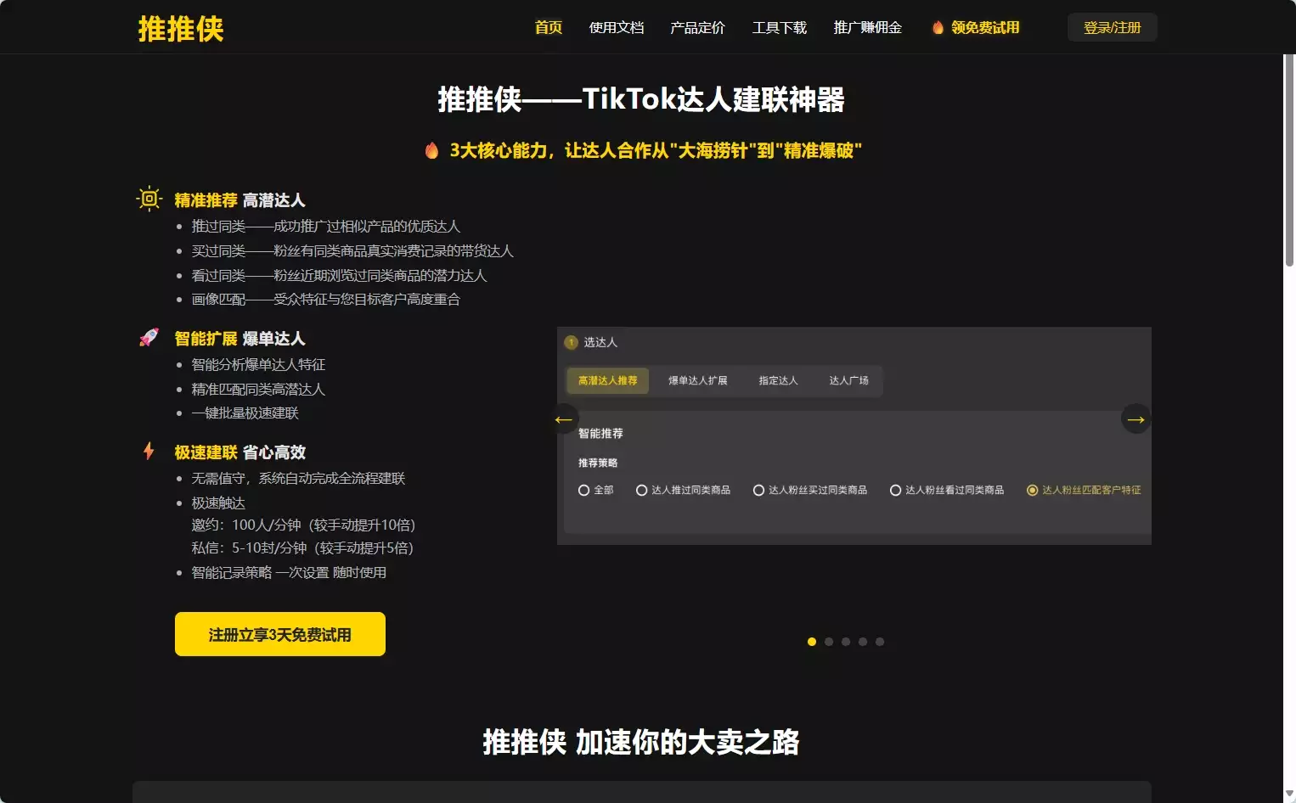1296x803 pixels.
Task: Click the 推推侠——TikTok达人建联神器 title
Action: [641, 99]
